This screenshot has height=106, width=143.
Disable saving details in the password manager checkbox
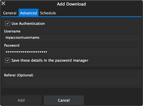pos(8,60)
